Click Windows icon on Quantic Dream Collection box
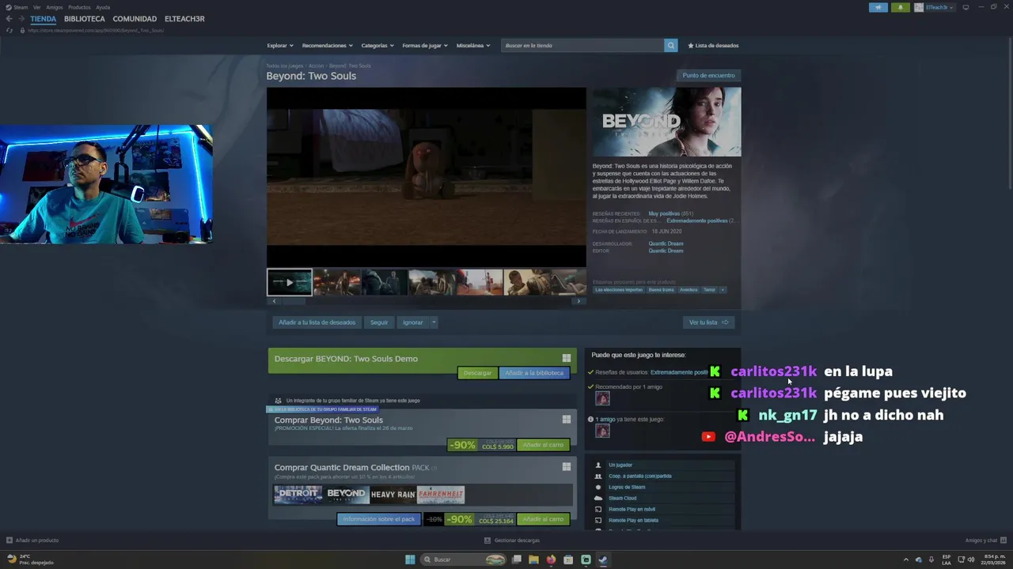 tap(567, 467)
